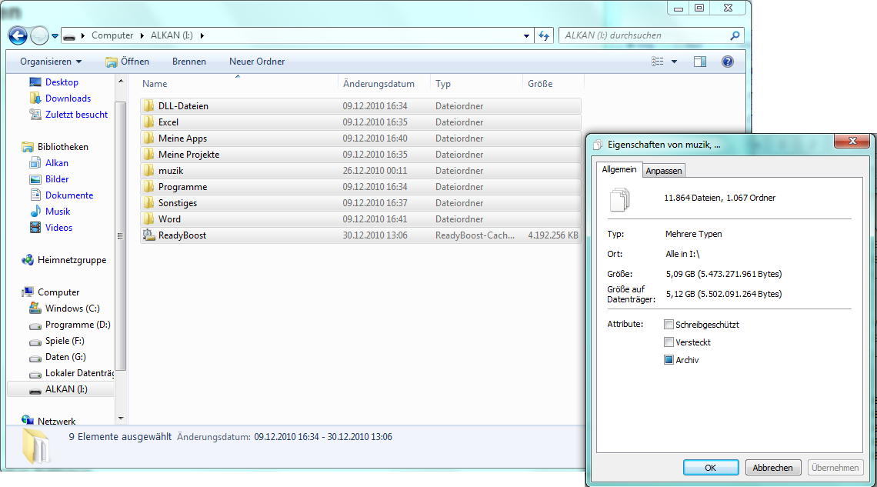The height and width of the screenshot is (487, 877).
Task: Click the Abbrechen button
Action: point(773,468)
